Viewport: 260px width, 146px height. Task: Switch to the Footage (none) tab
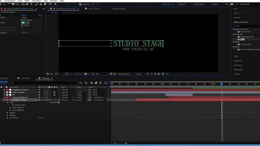(119, 9)
